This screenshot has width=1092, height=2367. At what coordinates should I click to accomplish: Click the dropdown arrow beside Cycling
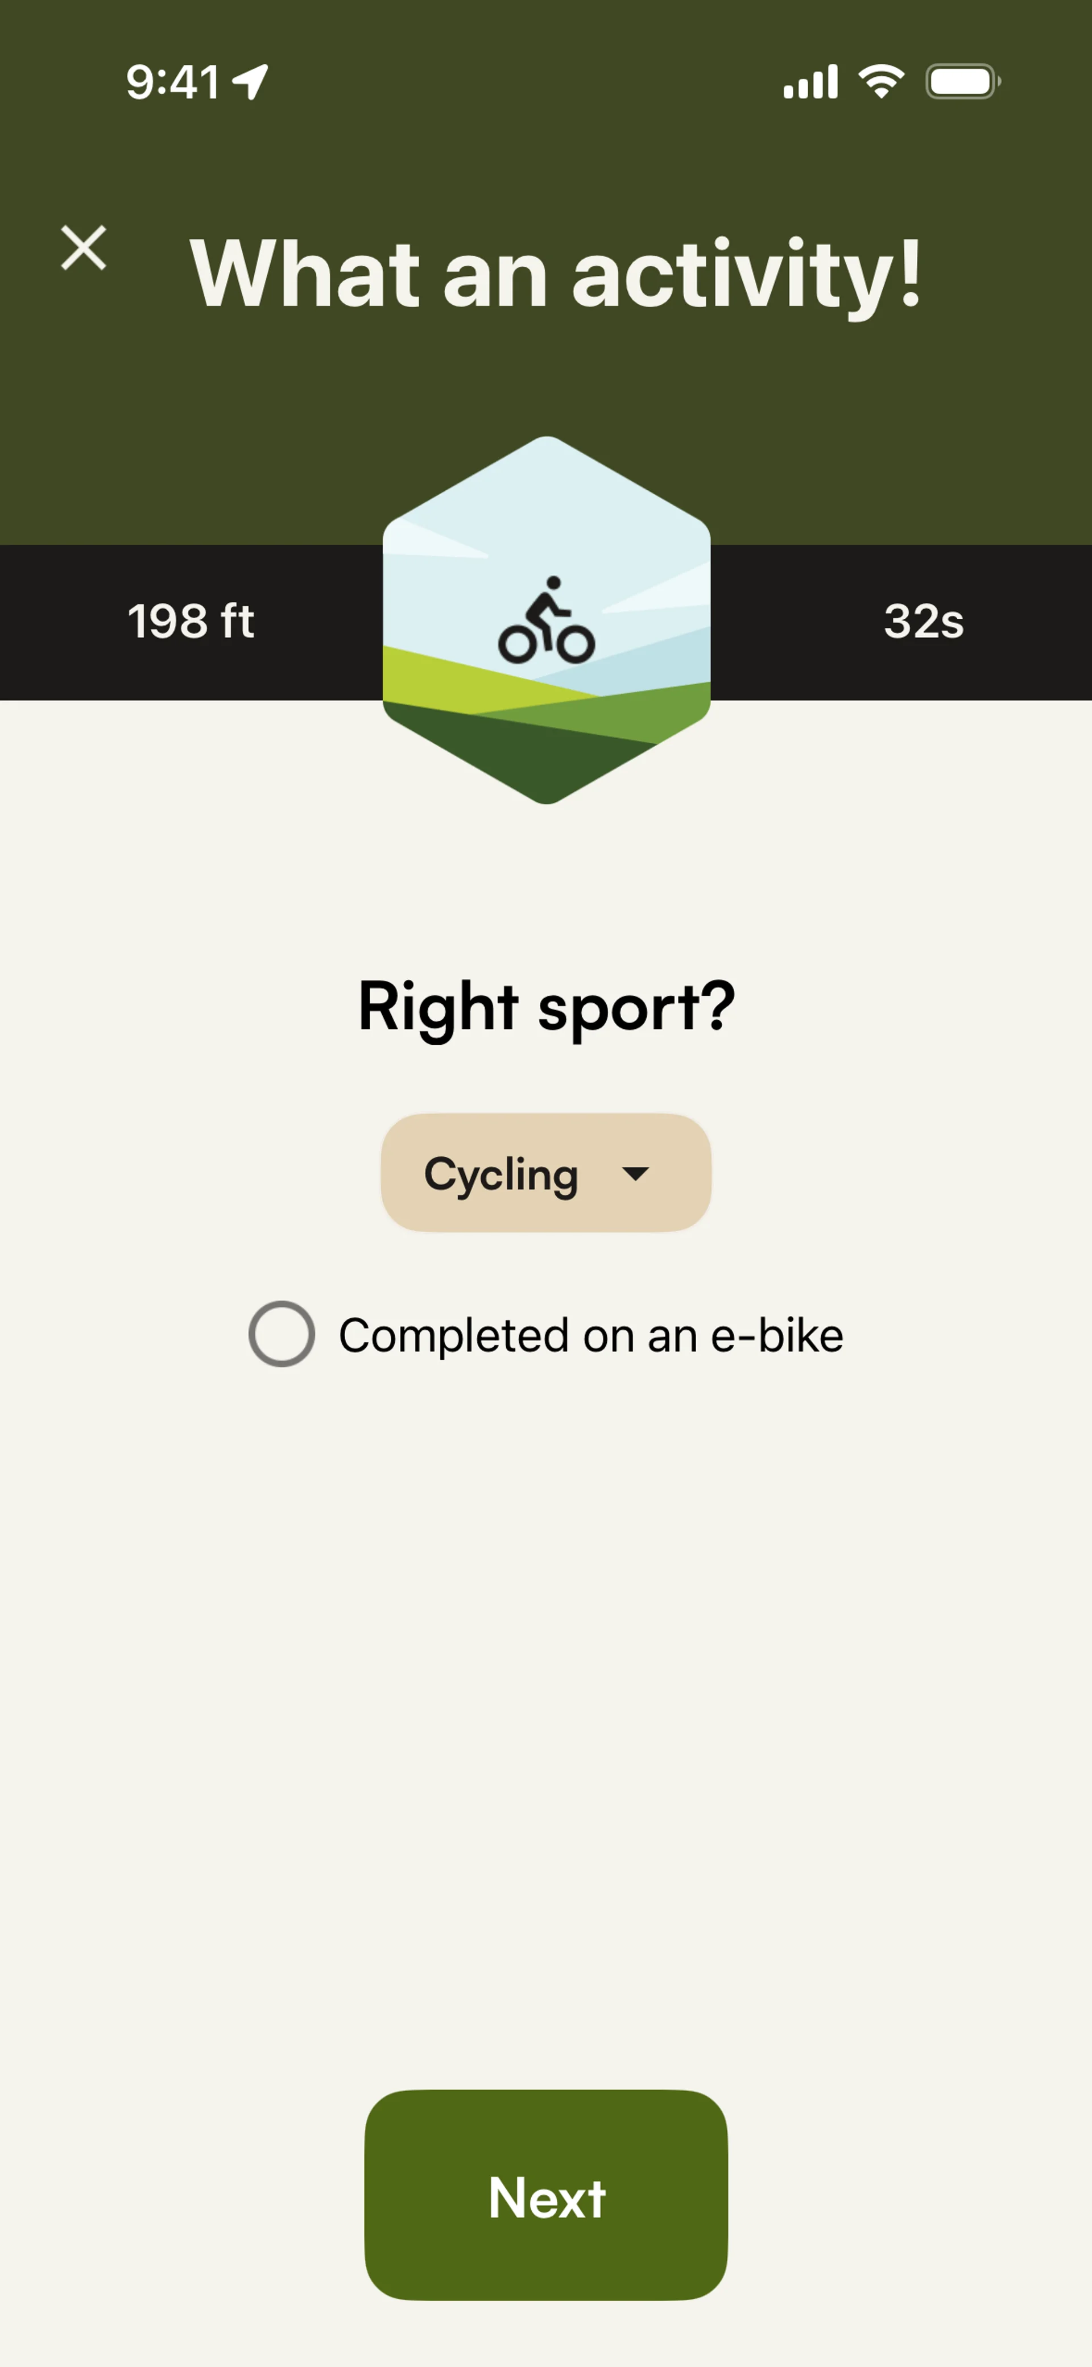coord(635,1173)
